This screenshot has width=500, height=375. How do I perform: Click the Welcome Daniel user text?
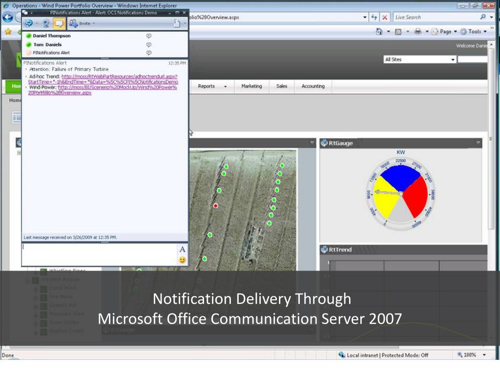click(472, 45)
